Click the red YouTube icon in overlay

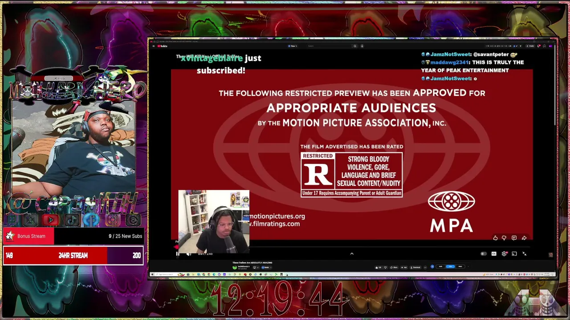(51, 220)
